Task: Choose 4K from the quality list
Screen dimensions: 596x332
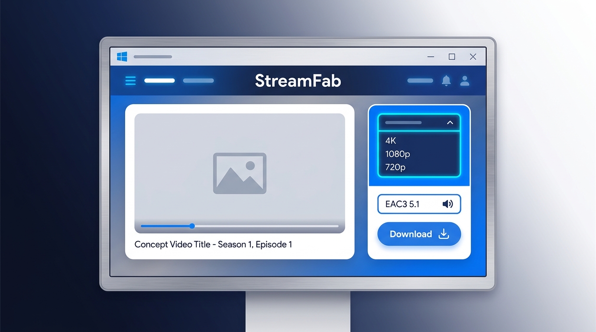Action: tap(391, 140)
